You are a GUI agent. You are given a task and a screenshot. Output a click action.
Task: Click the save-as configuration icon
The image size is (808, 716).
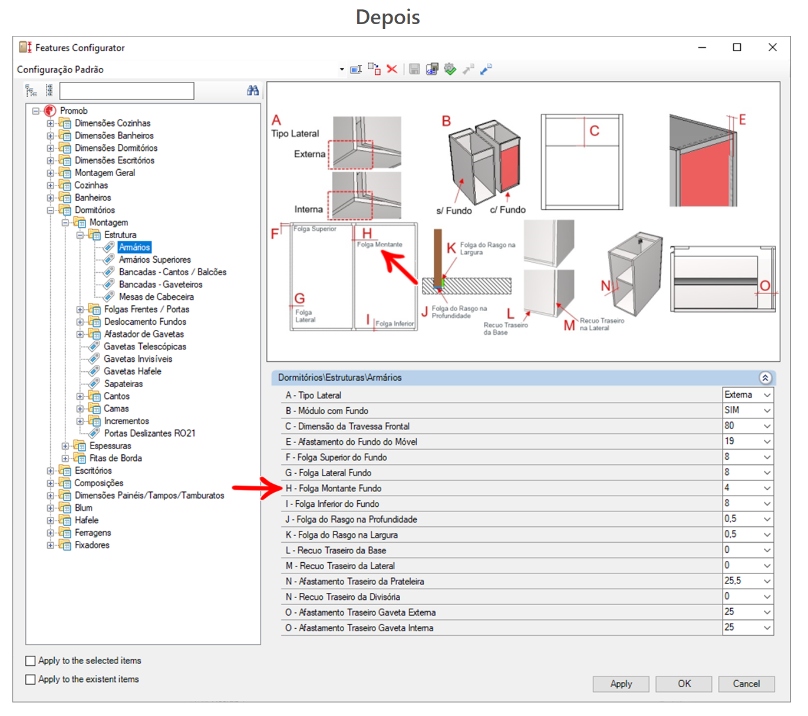click(x=432, y=70)
